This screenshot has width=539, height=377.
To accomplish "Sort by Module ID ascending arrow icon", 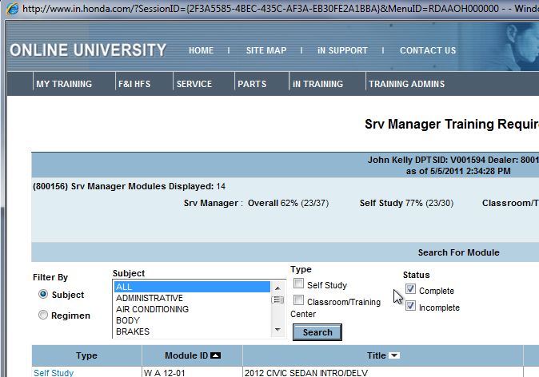I will coord(215,355).
